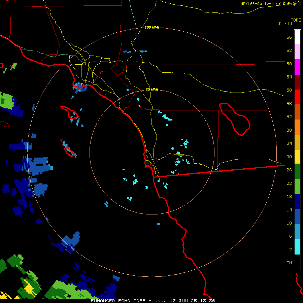Click the legend value "34"
Image resolution: width=303 pixels, height=303 pixels.
pyautogui.click(x=289, y=143)
